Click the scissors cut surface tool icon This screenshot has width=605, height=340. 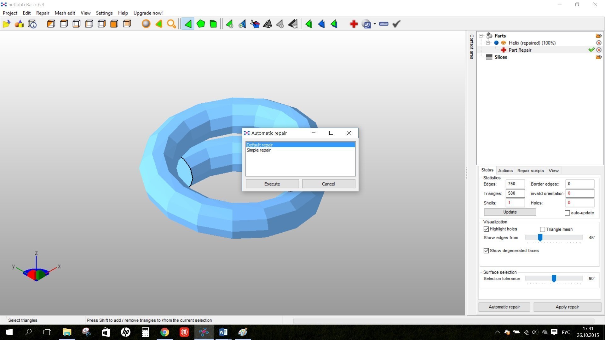point(255,24)
